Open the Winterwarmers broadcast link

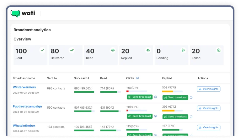pos(24,87)
